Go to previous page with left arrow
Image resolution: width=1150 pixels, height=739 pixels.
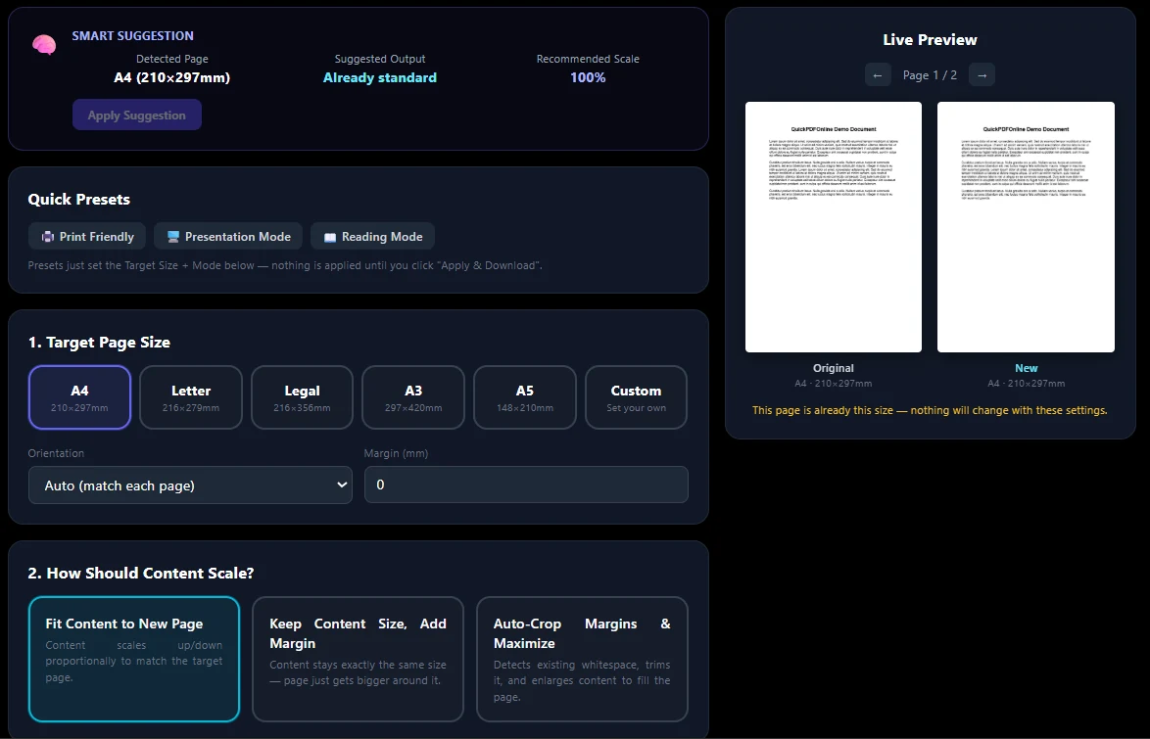878,74
